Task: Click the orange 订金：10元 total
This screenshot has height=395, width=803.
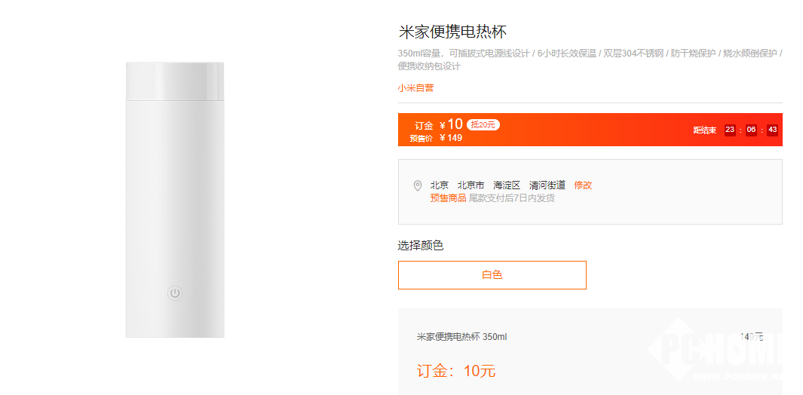Action: pyautogui.click(x=456, y=371)
